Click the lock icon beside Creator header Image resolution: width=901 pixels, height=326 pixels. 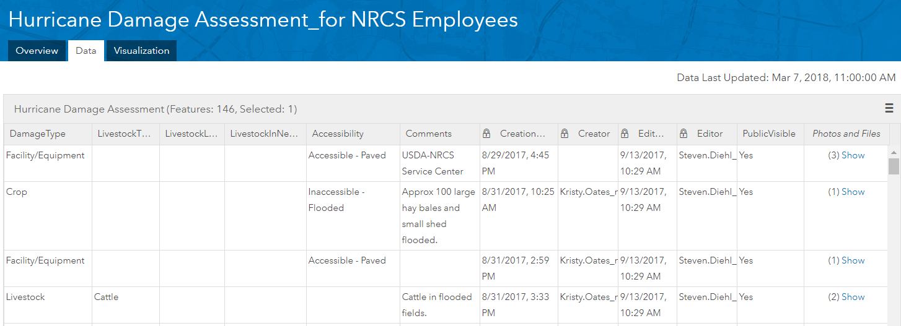[565, 134]
